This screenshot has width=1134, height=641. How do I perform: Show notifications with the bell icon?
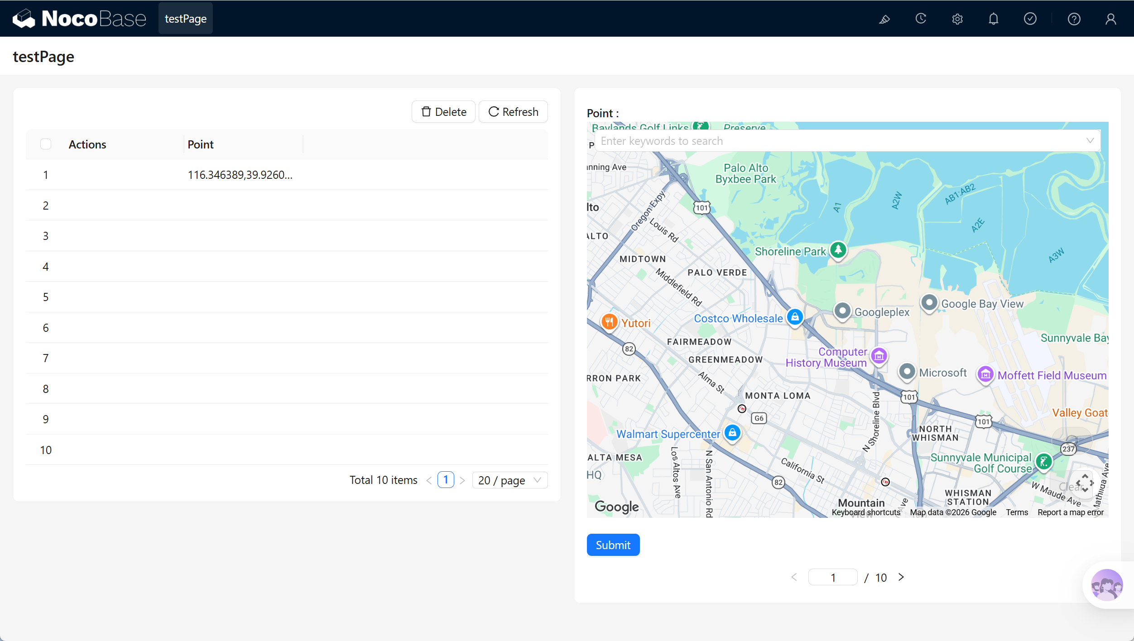tap(994, 19)
